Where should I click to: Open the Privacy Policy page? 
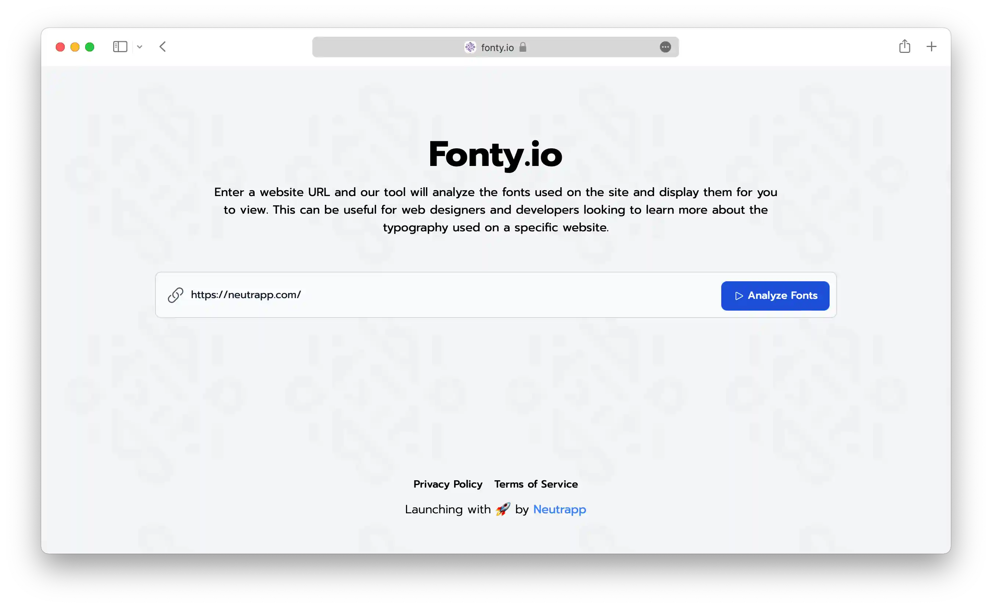tap(448, 484)
